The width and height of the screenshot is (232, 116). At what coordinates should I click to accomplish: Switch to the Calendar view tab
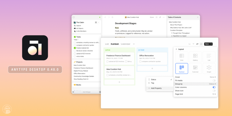click(125, 44)
